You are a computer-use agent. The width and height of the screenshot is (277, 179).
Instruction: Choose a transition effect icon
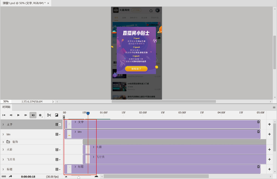pyautogui.click(x=57, y=115)
